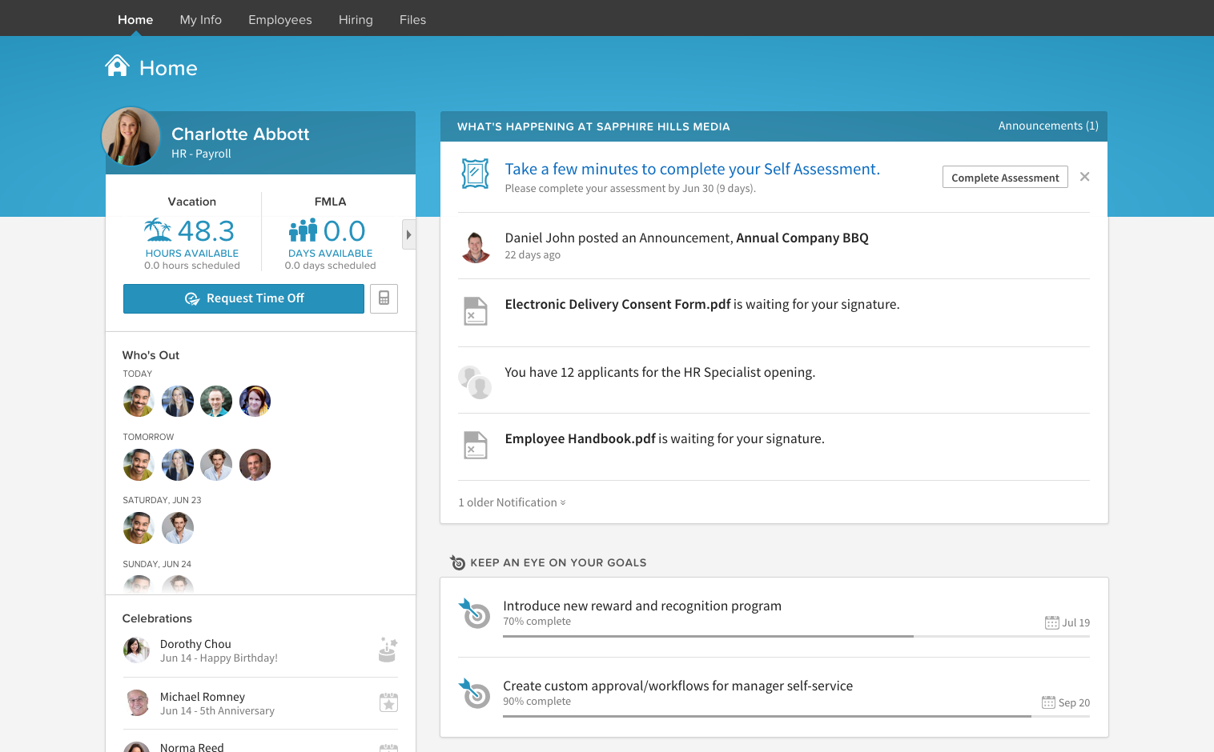Screen dimensions: 1214x752
Task: Click the Complete Assessment button
Action: [x=1005, y=178]
